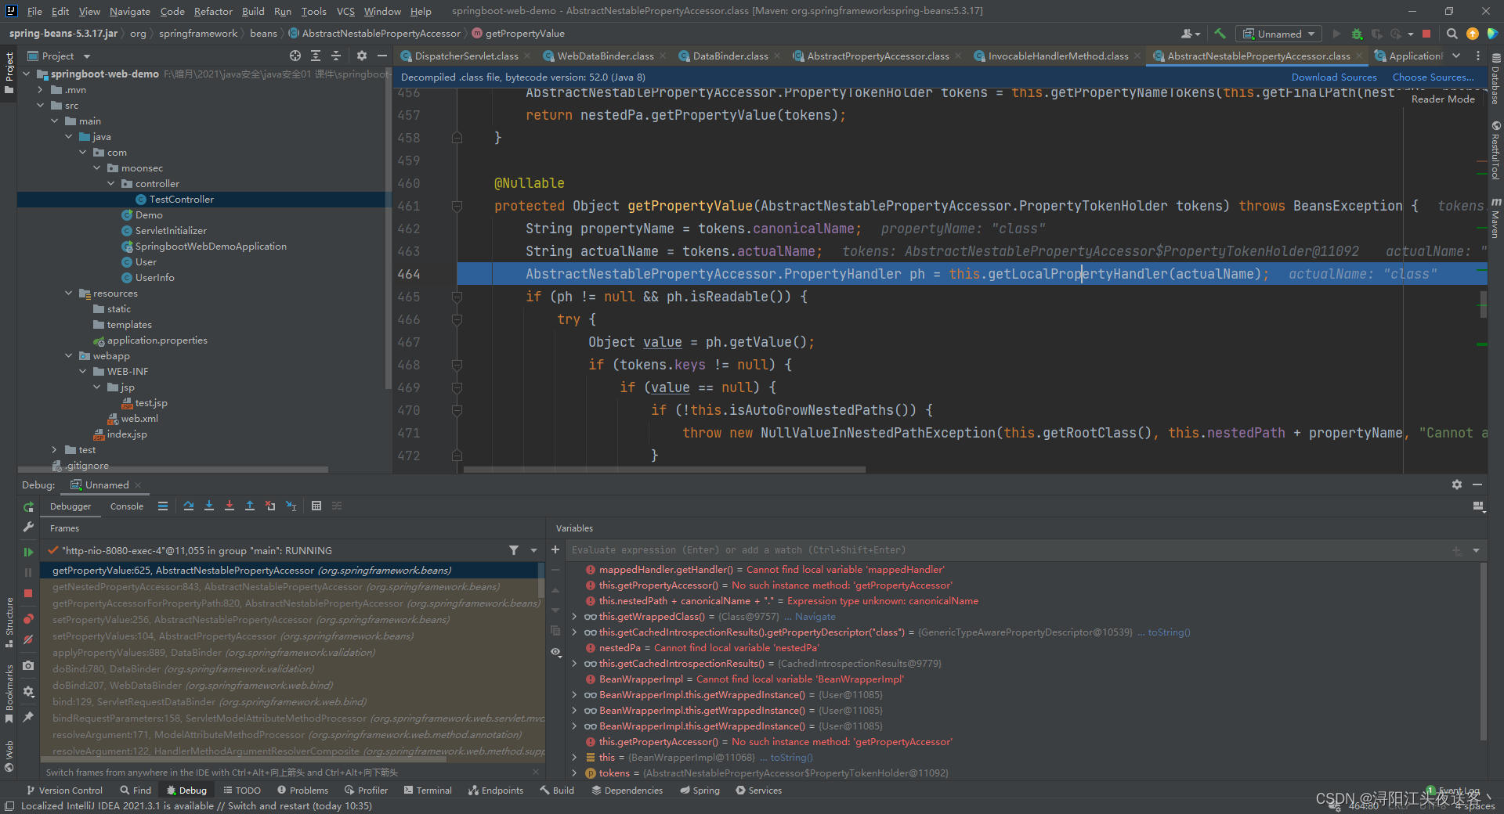Image resolution: width=1504 pixels, height=814 pixels.
Task: Click the add watch plus icon
Action: [555, 549]
